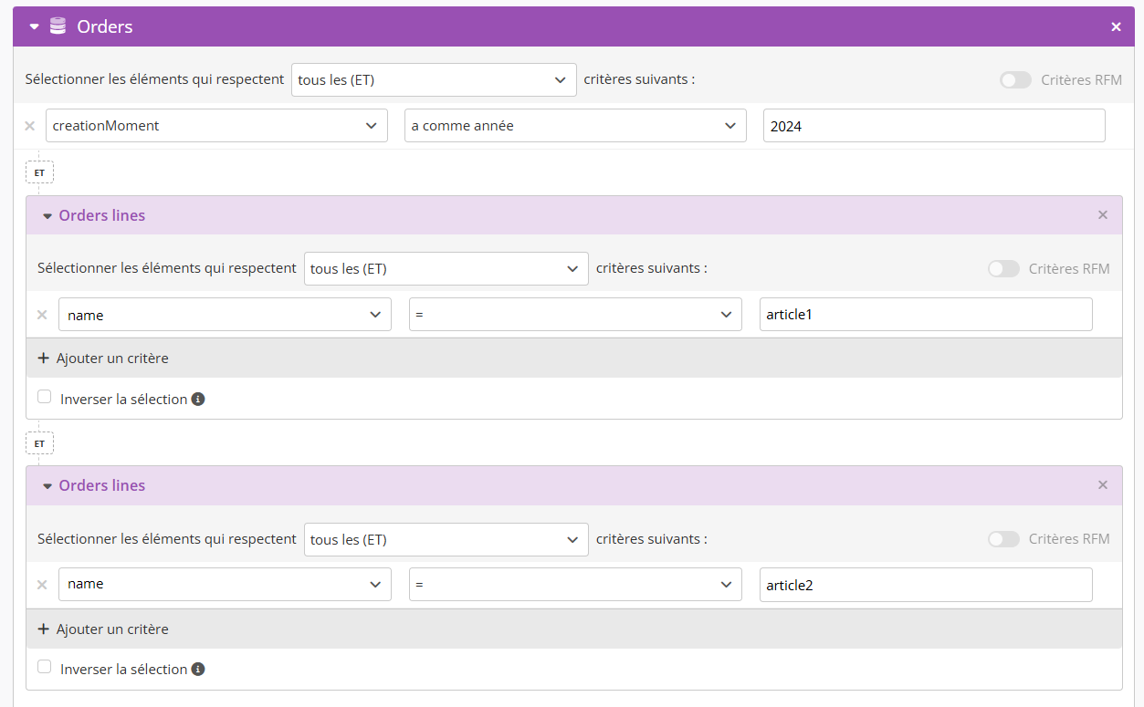This screenshot has width=1144, height=707.
Task: Delete the article1 name criterion row
Action: (42, 315)
